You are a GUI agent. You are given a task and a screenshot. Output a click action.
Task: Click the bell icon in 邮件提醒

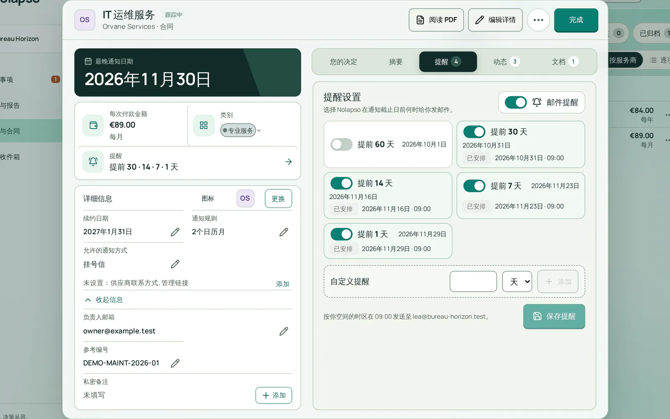point(537,102)
